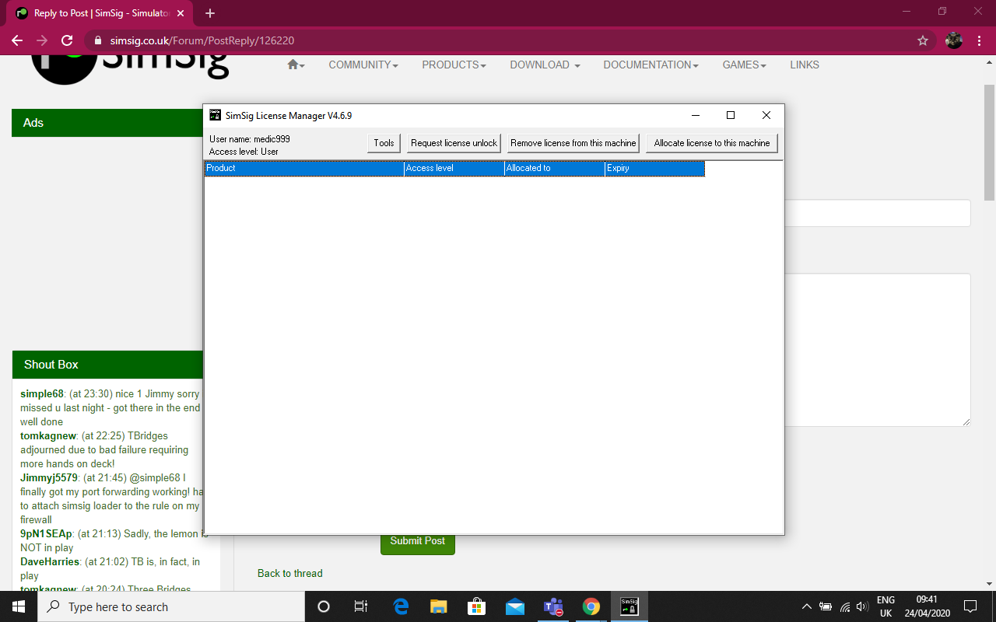Follow the Back to thread link
This screenshot has width=996, height=622.
point(289,573)
